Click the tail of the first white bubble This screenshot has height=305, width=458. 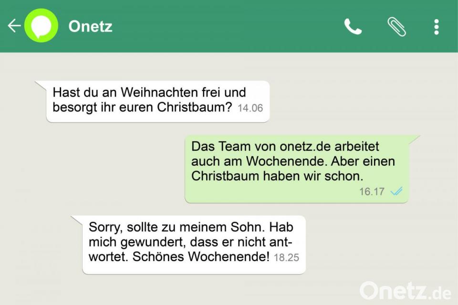[x=42, y=85]
